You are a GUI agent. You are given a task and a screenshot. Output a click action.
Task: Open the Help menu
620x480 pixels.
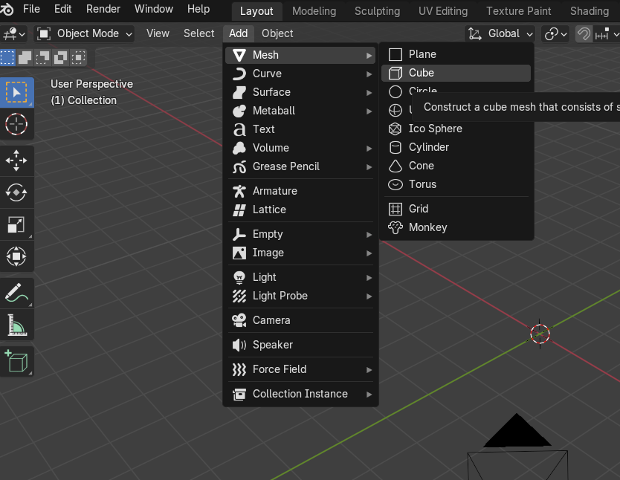[198, 9]
